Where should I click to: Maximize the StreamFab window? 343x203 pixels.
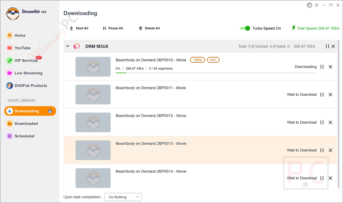coord(331,5)
